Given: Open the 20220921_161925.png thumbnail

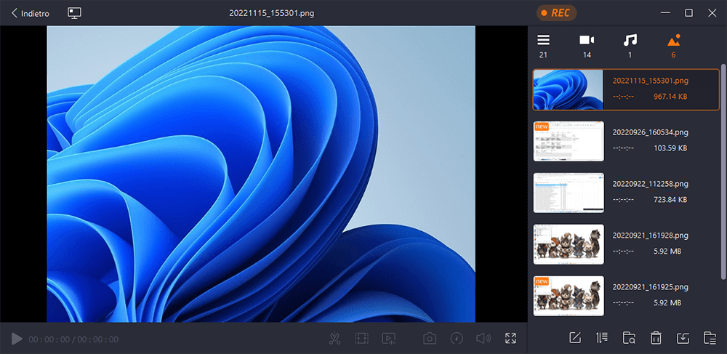Looking at the screenshot, I should 569,296.
